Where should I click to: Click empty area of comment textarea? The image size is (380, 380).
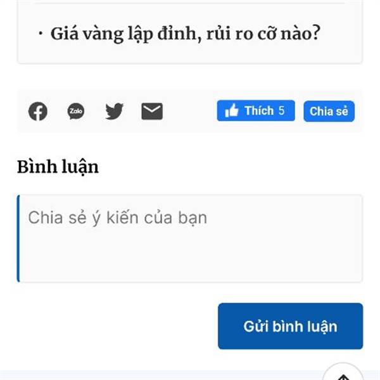click(x=190, y=257)
